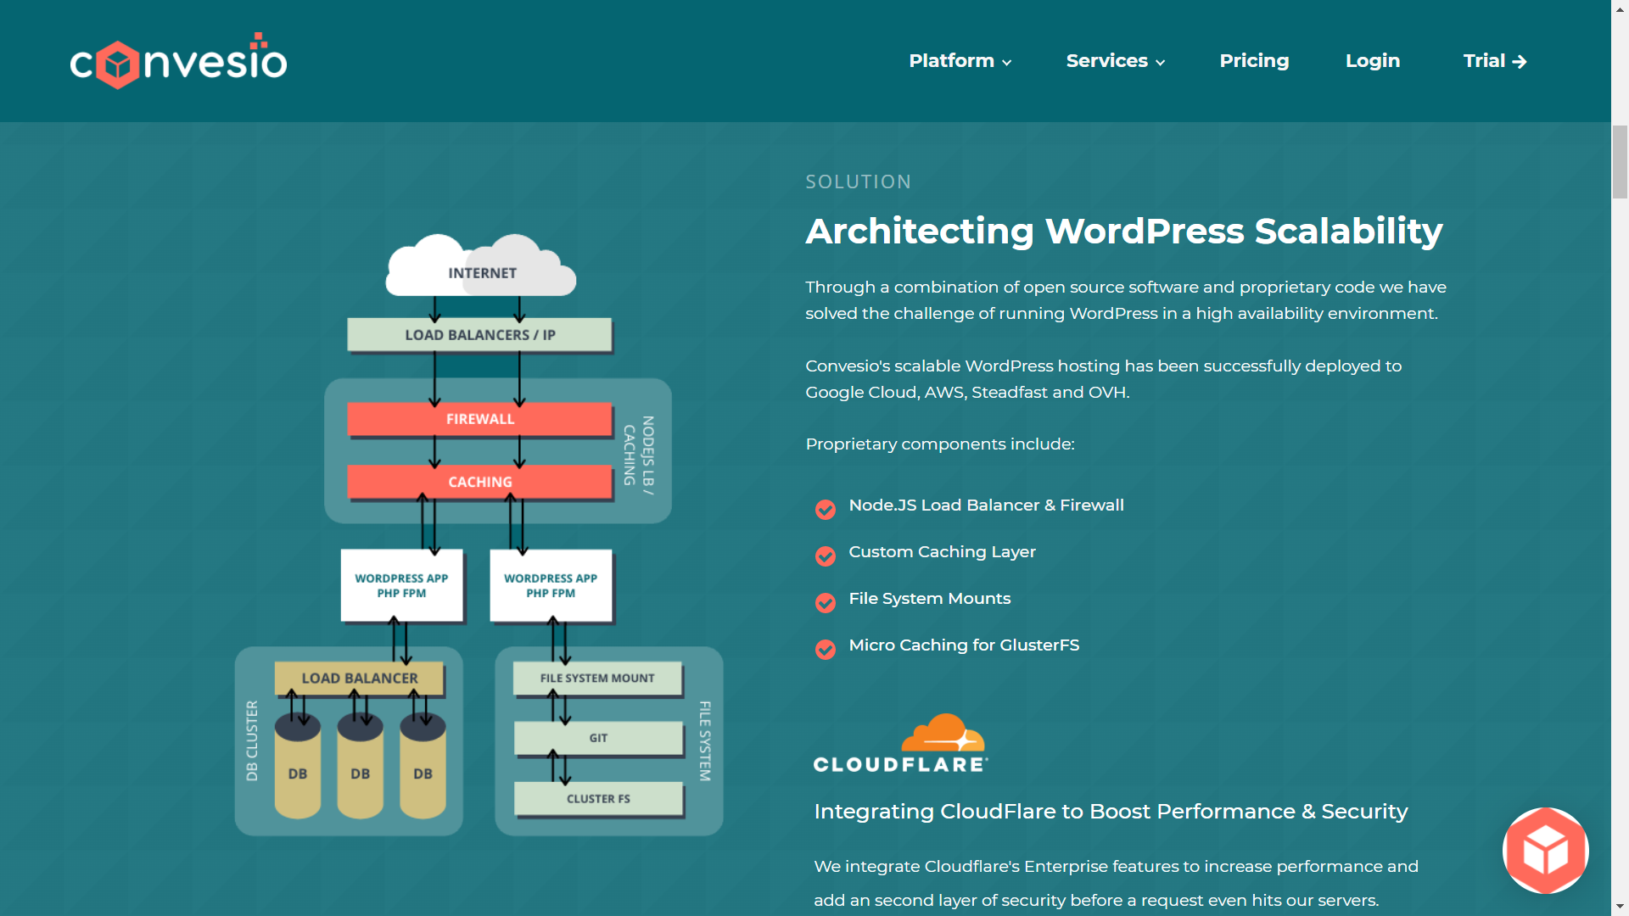Expand the chevron next to Platform

(1007, 62)
